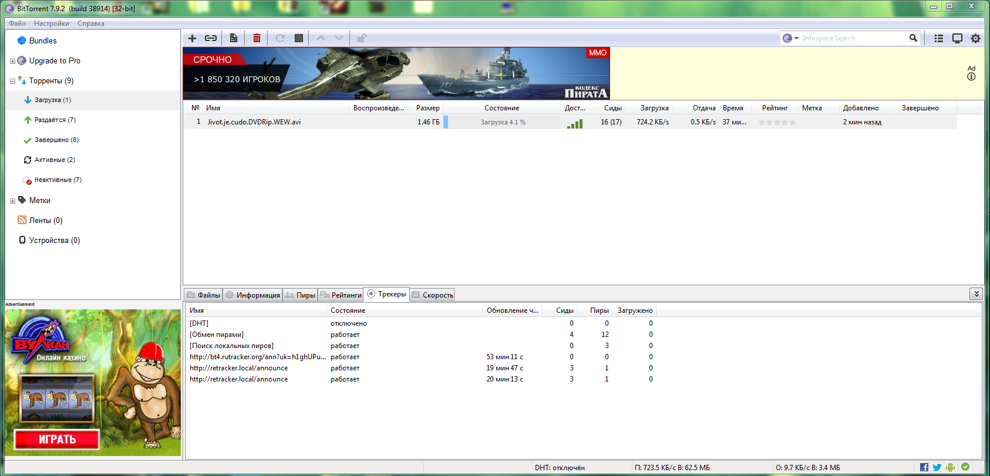Expand the Upgrade to Pro node

tap(12, 61)
